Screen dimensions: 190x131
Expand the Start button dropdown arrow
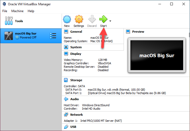tap(110, 21)
